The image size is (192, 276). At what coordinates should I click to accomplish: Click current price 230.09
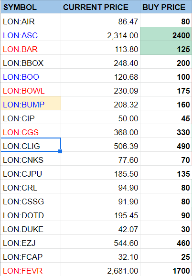pyautogui.click(x=100, y=89)
